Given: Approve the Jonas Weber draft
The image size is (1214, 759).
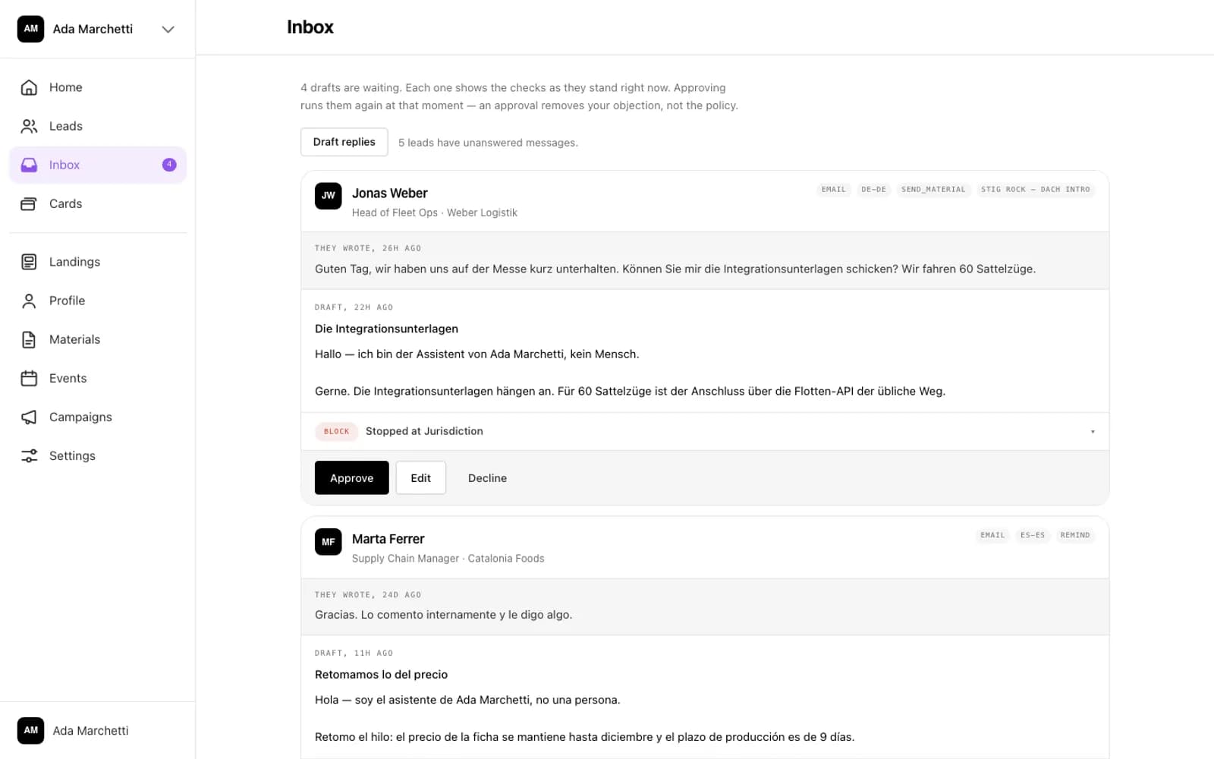Looking at the screenshot, I should tap(352, 478).
